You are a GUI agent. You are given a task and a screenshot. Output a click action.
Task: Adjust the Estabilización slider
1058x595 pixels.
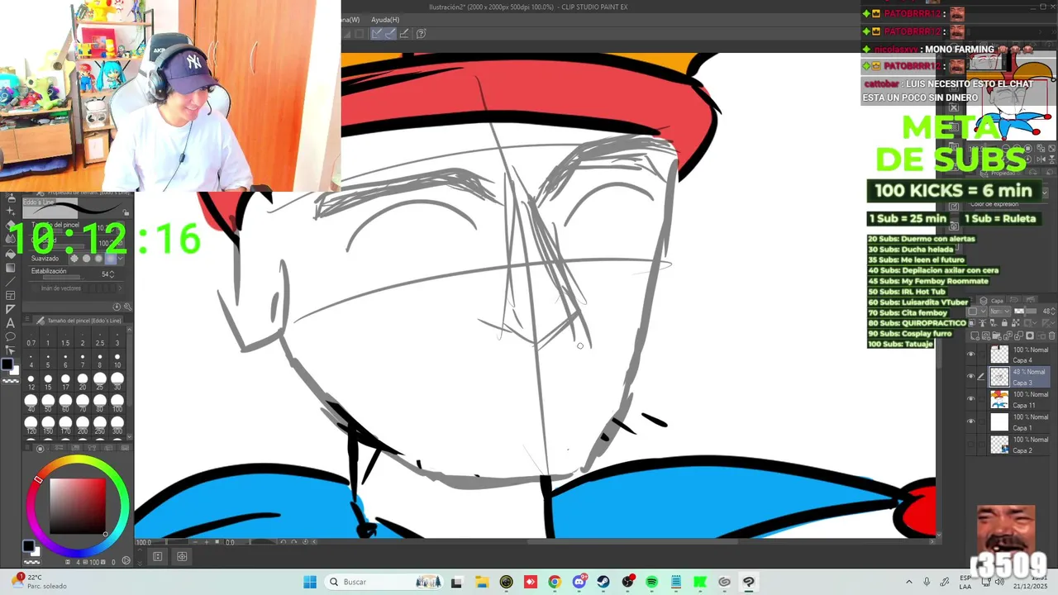click(64, 278)
